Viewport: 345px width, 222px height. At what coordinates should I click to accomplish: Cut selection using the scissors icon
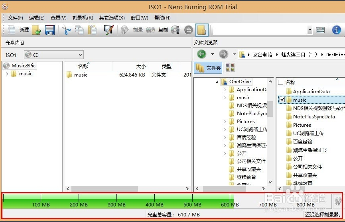point(66,29)
